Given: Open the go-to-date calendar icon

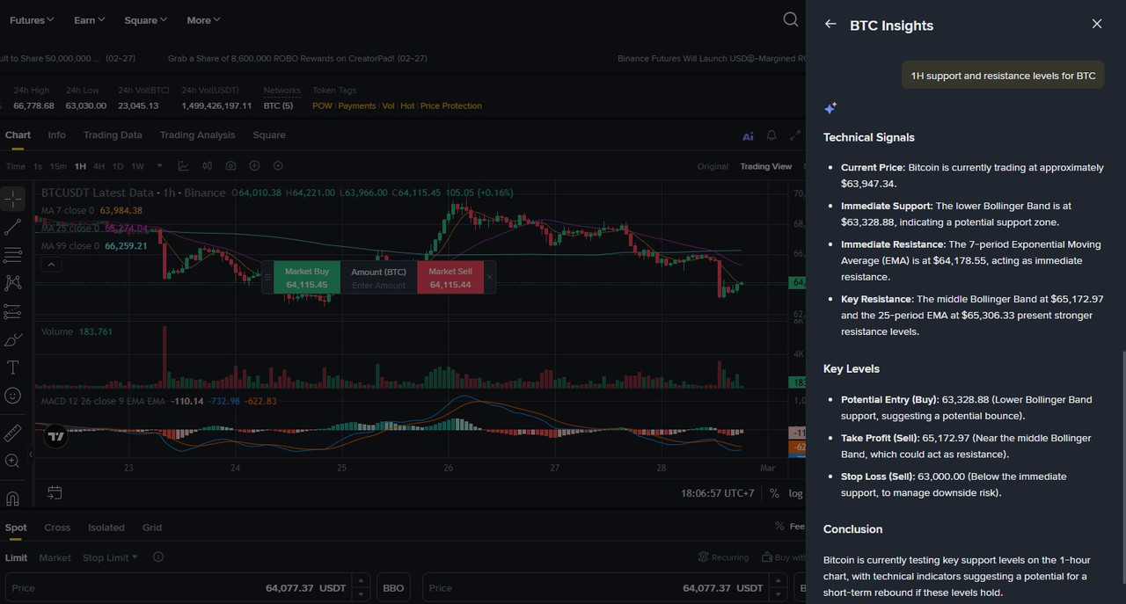Looking at the screenshot, I should coord(55,493).
